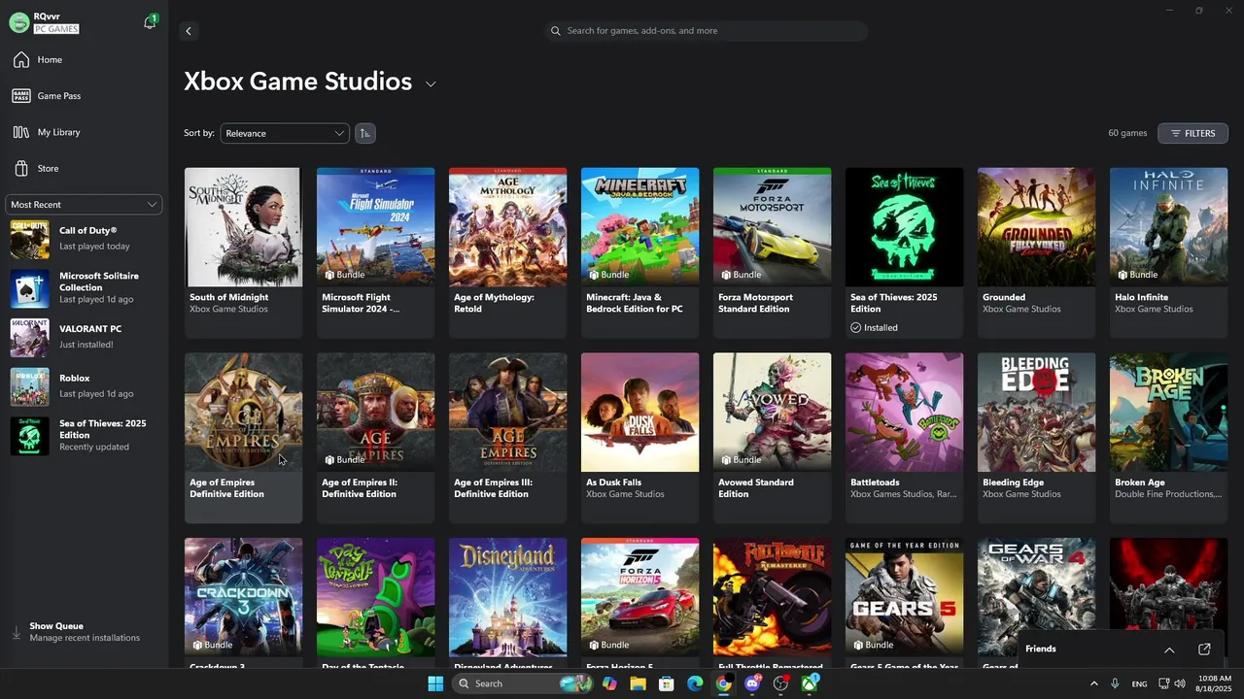Open Age of Empires III card
1244x699 pixels.
click(x=507, y=438)
